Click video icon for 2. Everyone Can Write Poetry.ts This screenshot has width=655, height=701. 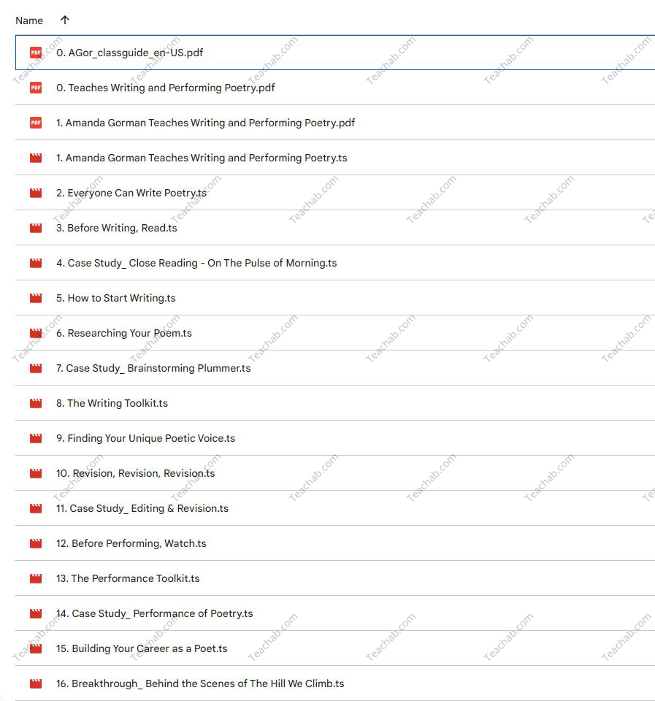point(36,193)
